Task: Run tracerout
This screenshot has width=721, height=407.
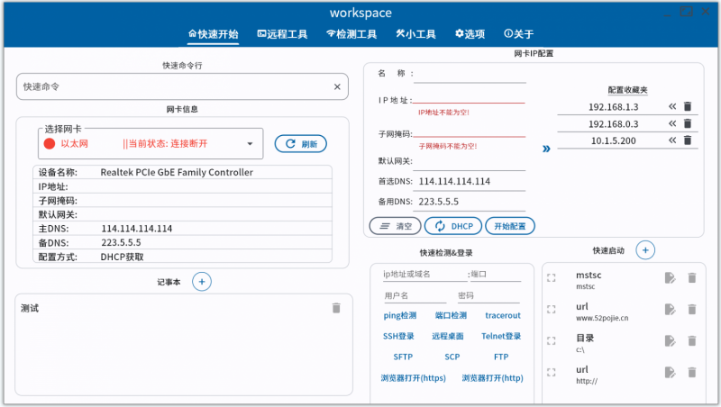Action: pos(503,315)
